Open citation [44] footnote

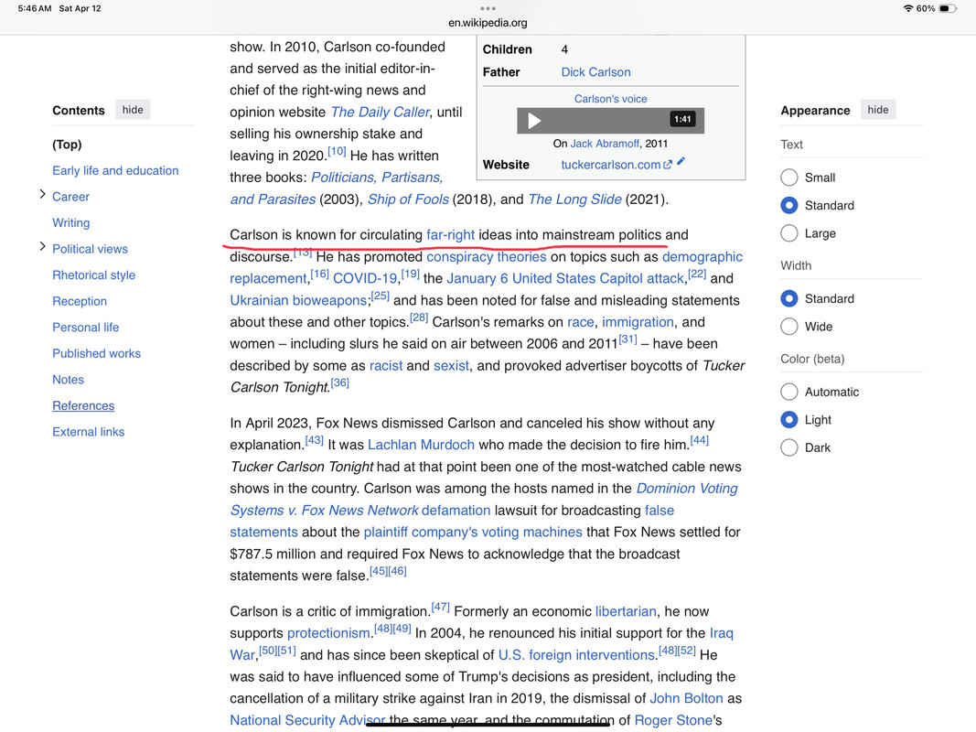click(700, 440)
